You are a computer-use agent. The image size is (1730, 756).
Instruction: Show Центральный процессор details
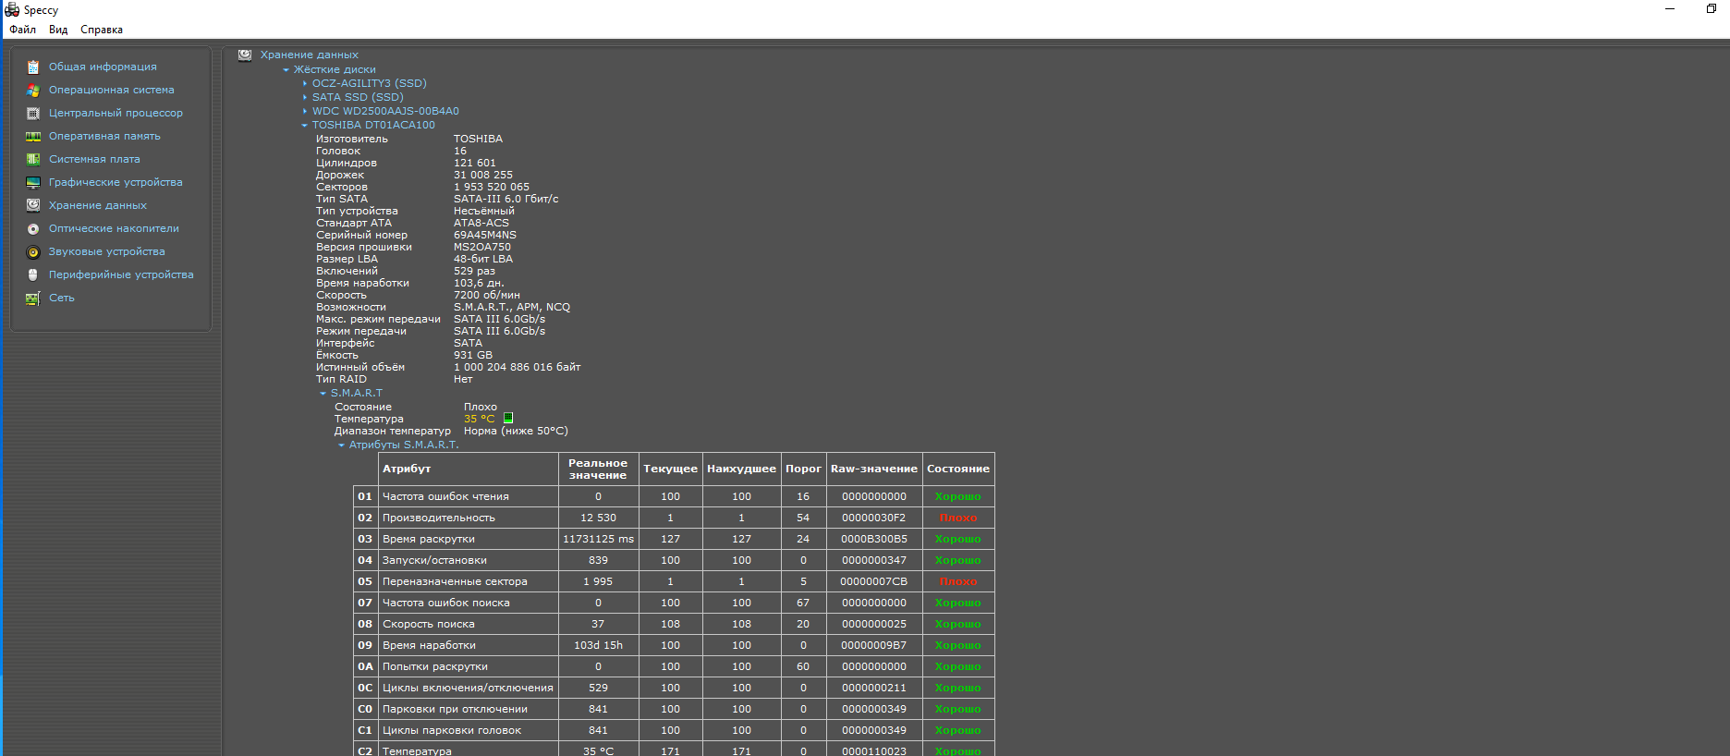pyautogui.click(x=116, y=113)
